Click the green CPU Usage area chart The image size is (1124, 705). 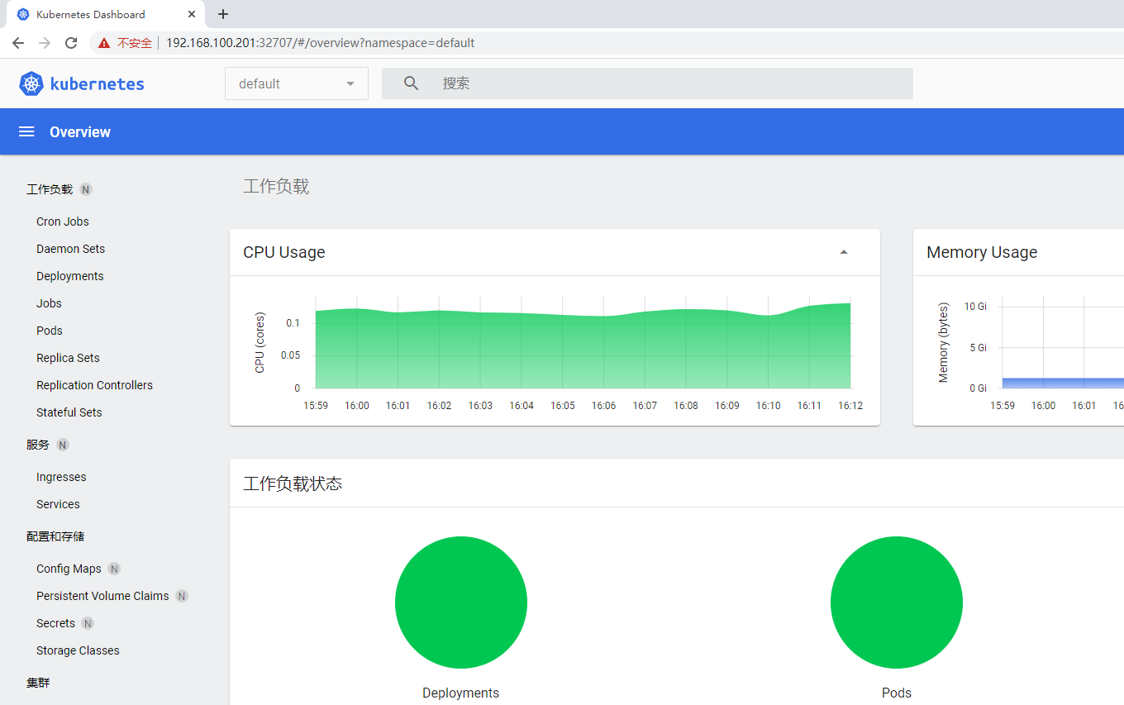(583, 347)
